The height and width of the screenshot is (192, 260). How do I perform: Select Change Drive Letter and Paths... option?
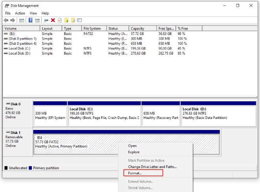[155, 167]
